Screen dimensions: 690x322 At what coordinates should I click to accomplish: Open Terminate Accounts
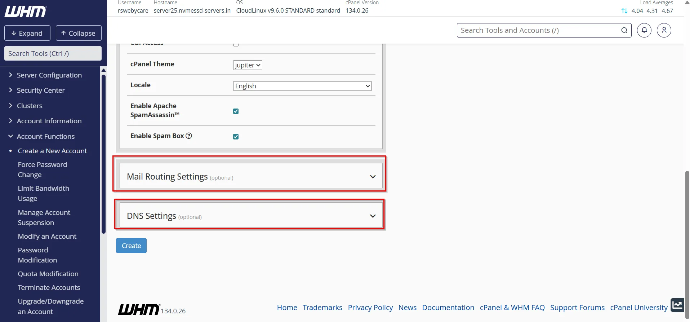(x=49, y=287)
